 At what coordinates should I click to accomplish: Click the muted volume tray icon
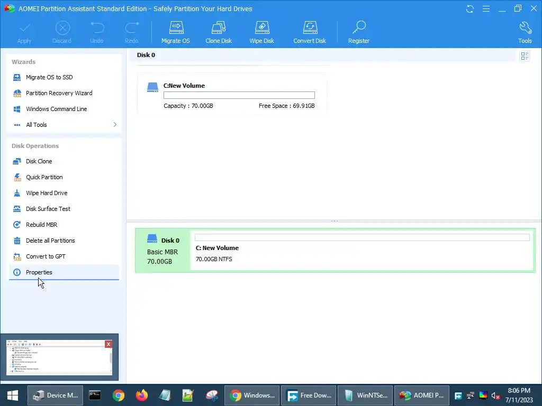click(495, 395)
